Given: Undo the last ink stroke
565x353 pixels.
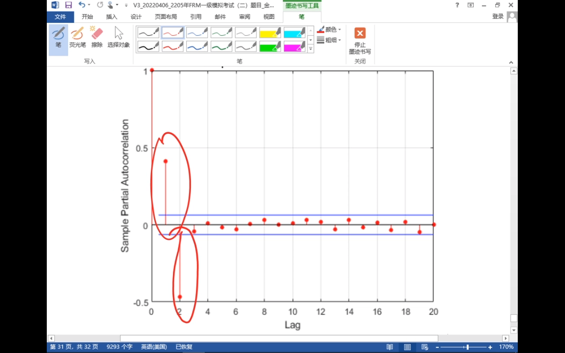Looking at the screenshot, I should tap(82, 5).
